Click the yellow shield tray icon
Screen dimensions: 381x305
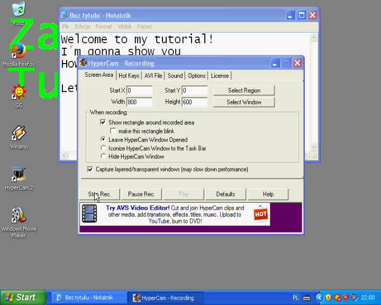[328, 297]
